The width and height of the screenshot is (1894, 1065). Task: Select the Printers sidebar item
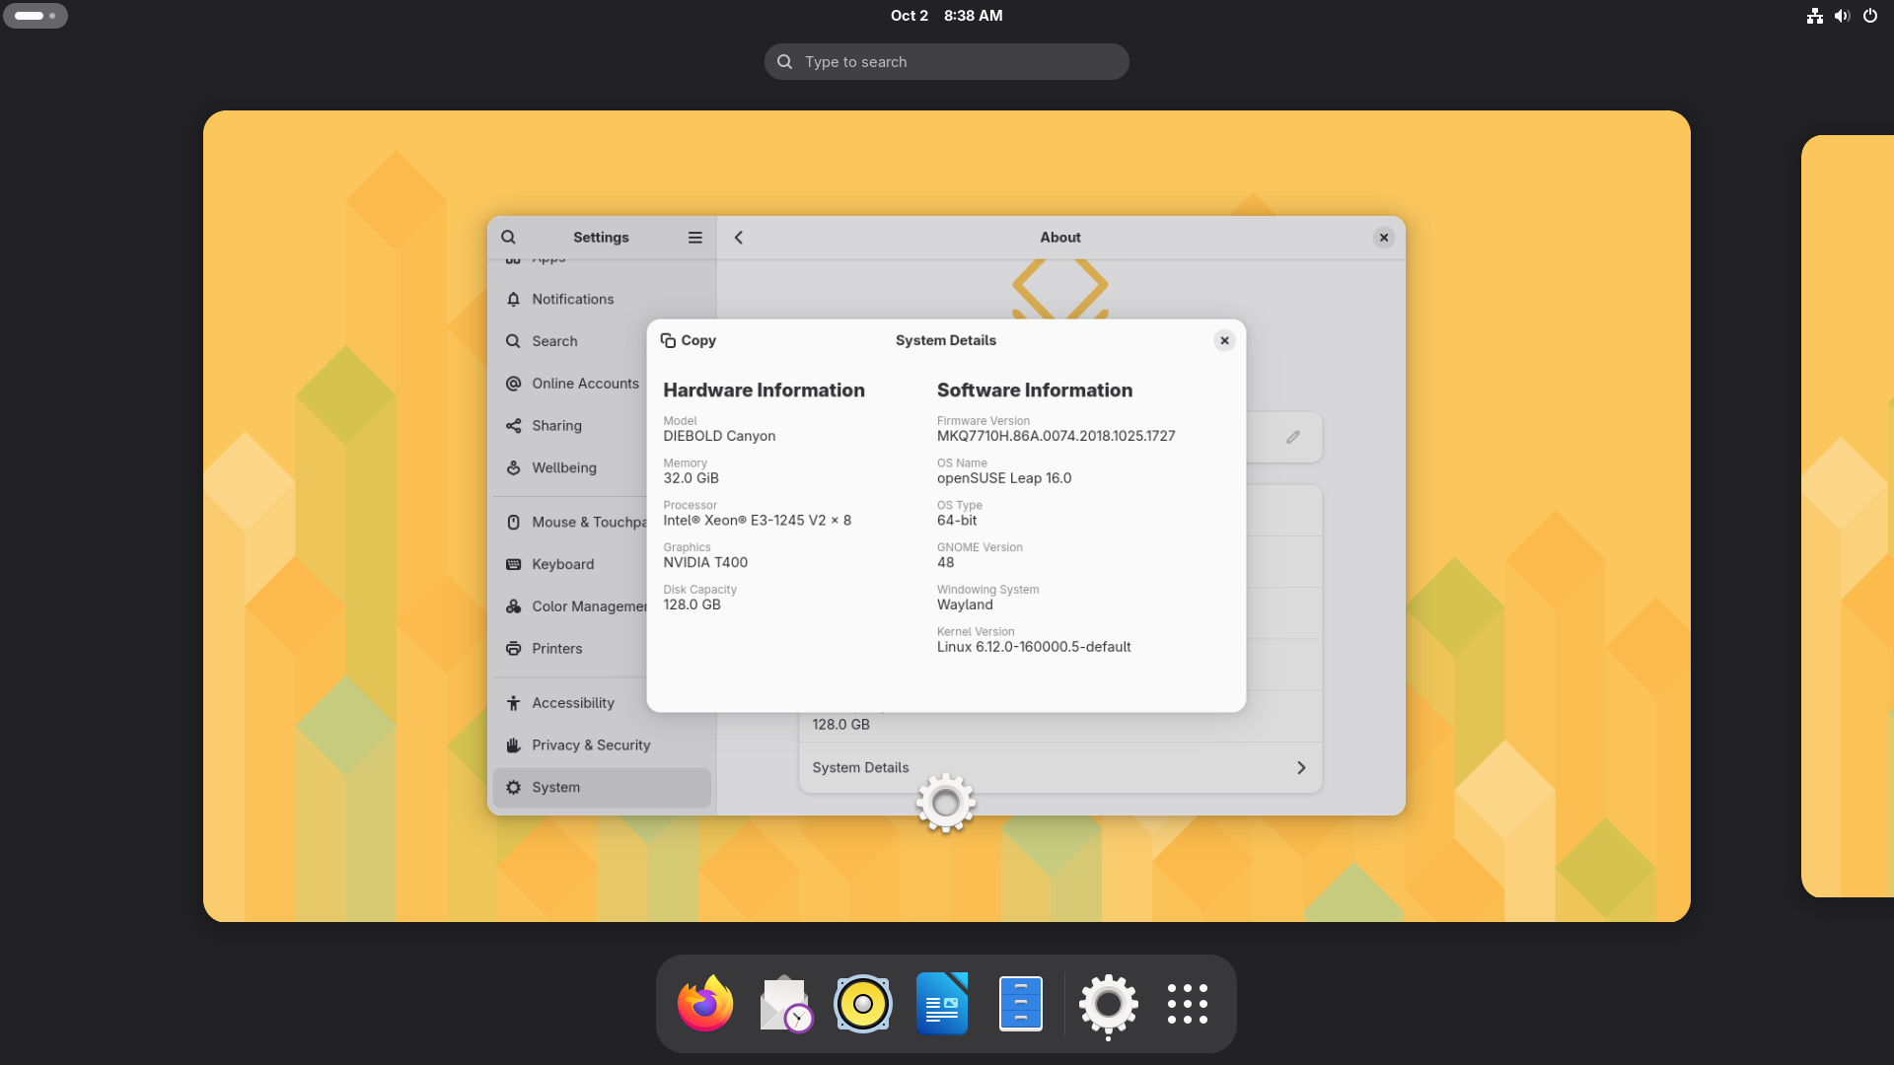(556, 649)
